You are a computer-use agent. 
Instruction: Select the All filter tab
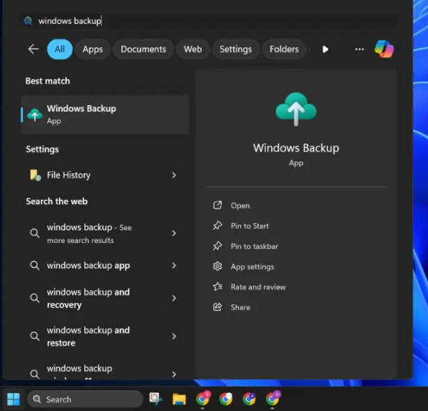point(60,49)
